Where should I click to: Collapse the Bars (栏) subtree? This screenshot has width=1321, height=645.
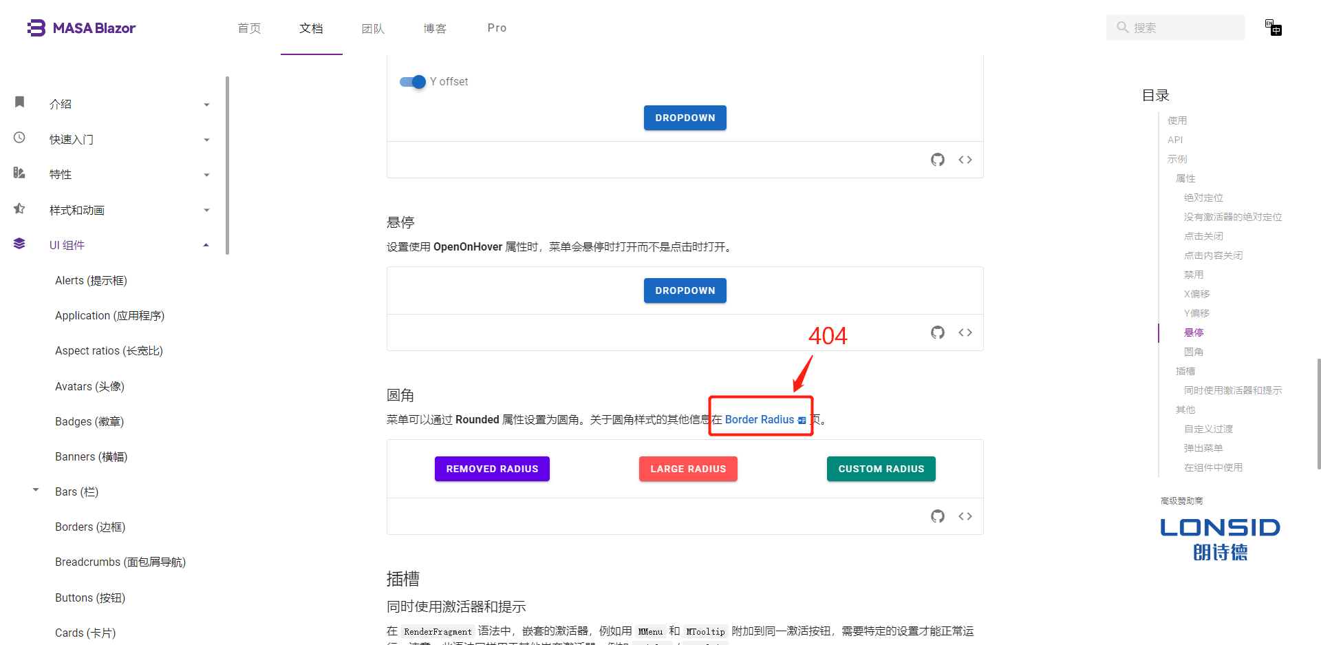point(36,490)
